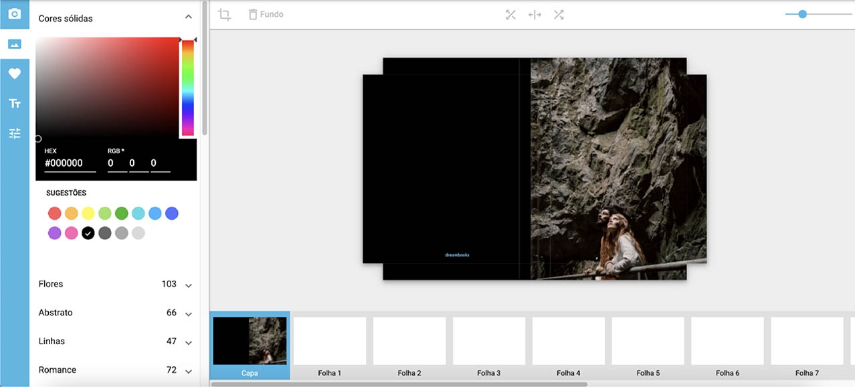Click the HEX color input field

click(70, 163)
